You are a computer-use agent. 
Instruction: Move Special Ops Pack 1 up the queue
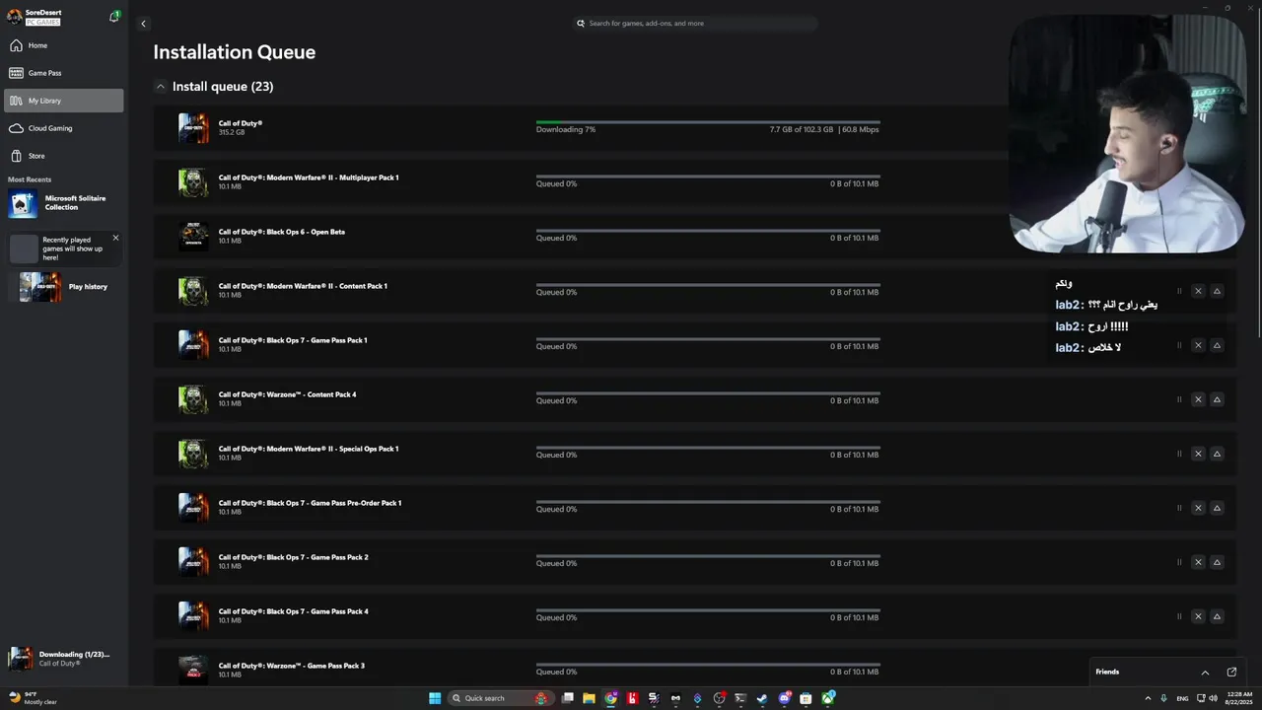tap(1217, 454)
